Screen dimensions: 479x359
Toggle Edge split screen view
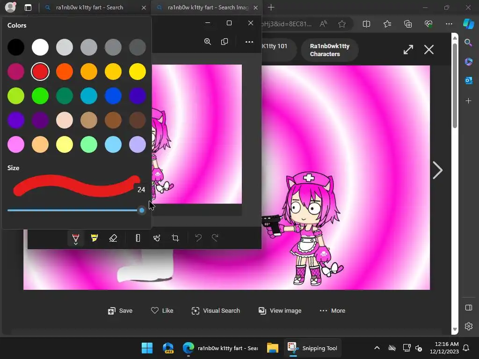click(366, 24)
